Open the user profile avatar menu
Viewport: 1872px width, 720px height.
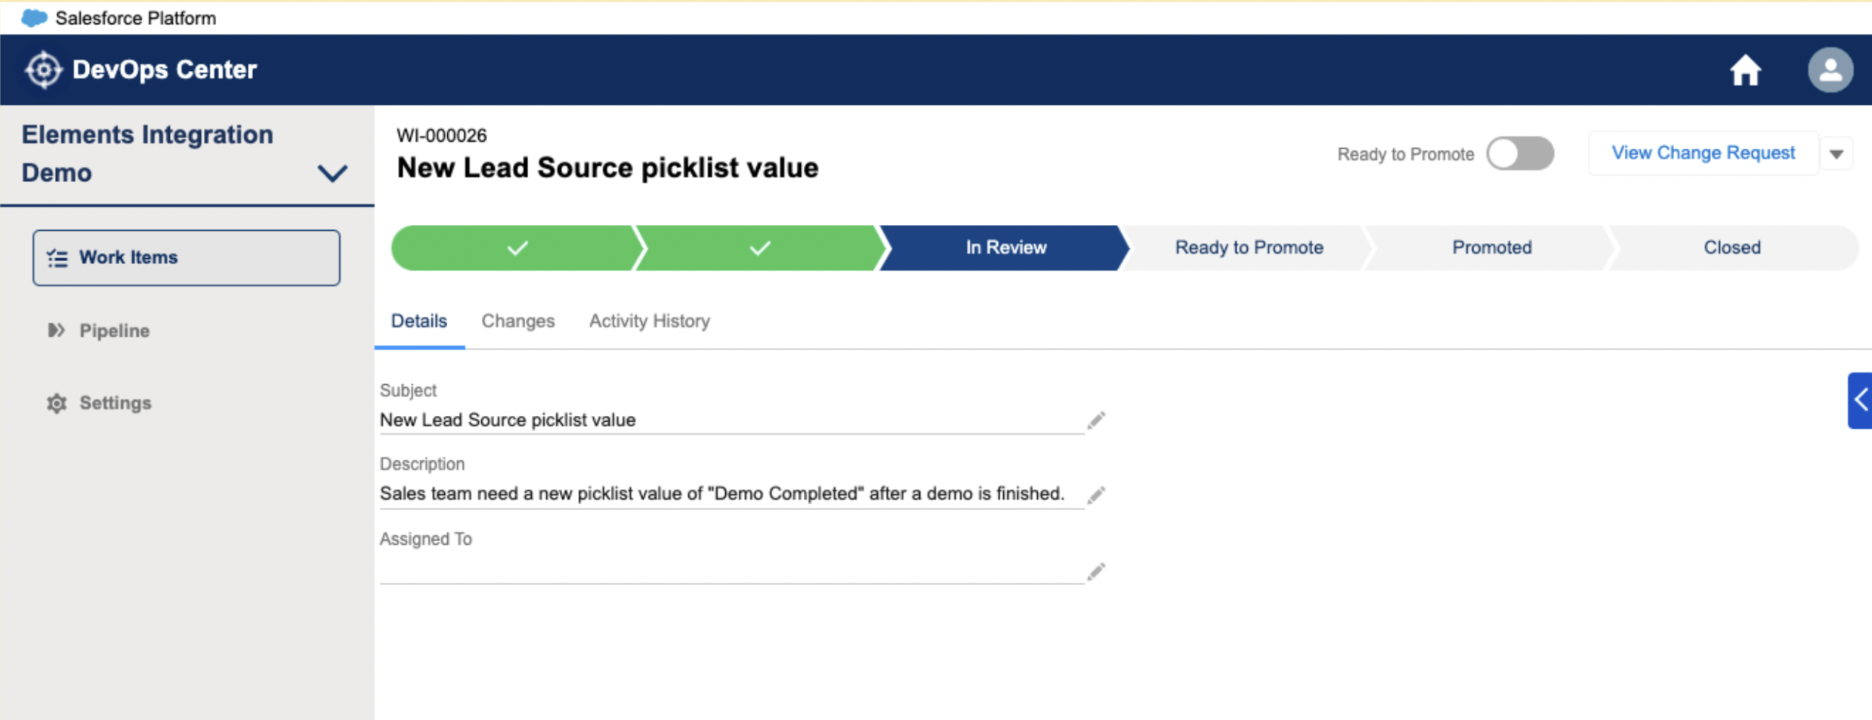(x=1830, y=70)
